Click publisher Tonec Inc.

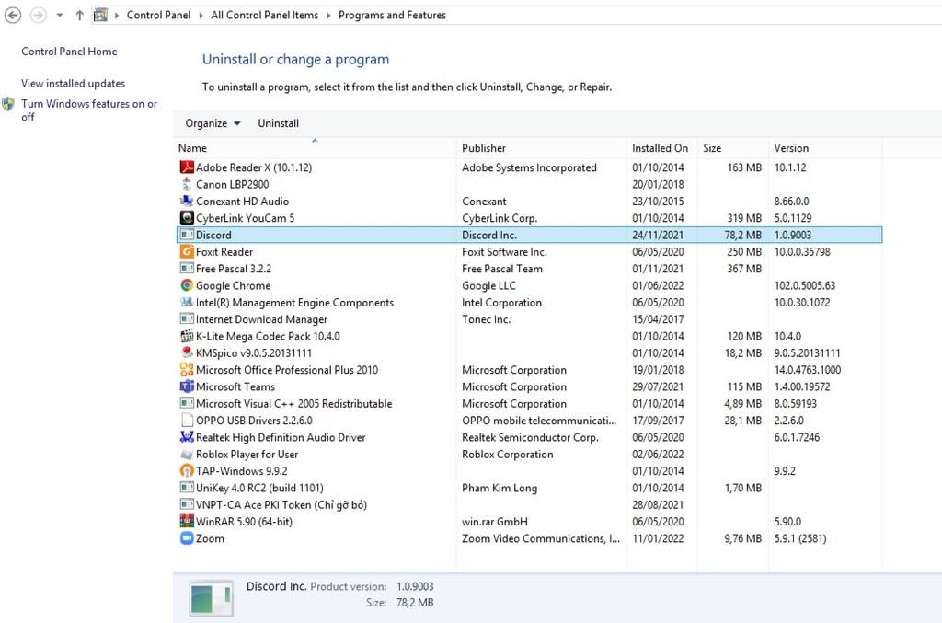tap(486, 319)
